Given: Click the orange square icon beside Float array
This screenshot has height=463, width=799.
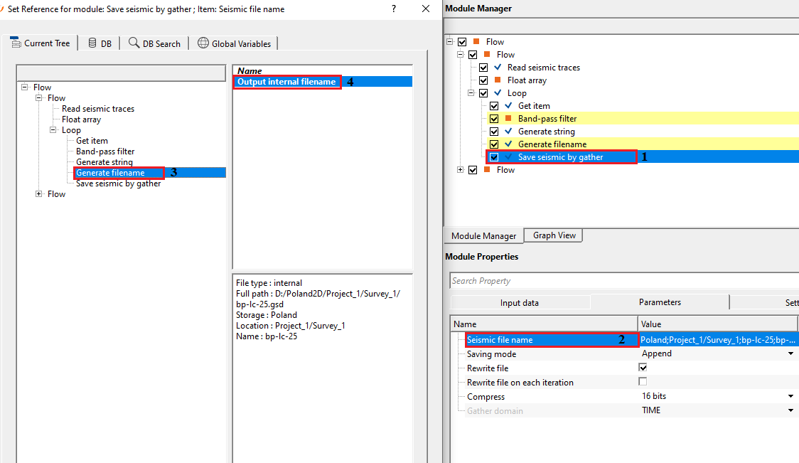Looking at the screenshot, I should [x=498, y=80].
